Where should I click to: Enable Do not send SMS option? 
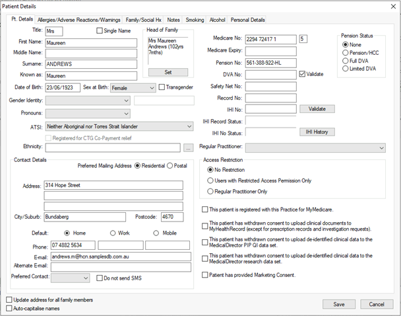tap(100, 278)
